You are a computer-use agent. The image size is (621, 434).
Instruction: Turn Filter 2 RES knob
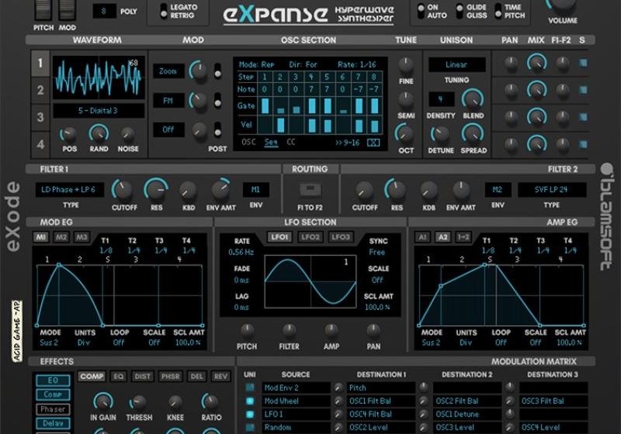tap(395, 190)
